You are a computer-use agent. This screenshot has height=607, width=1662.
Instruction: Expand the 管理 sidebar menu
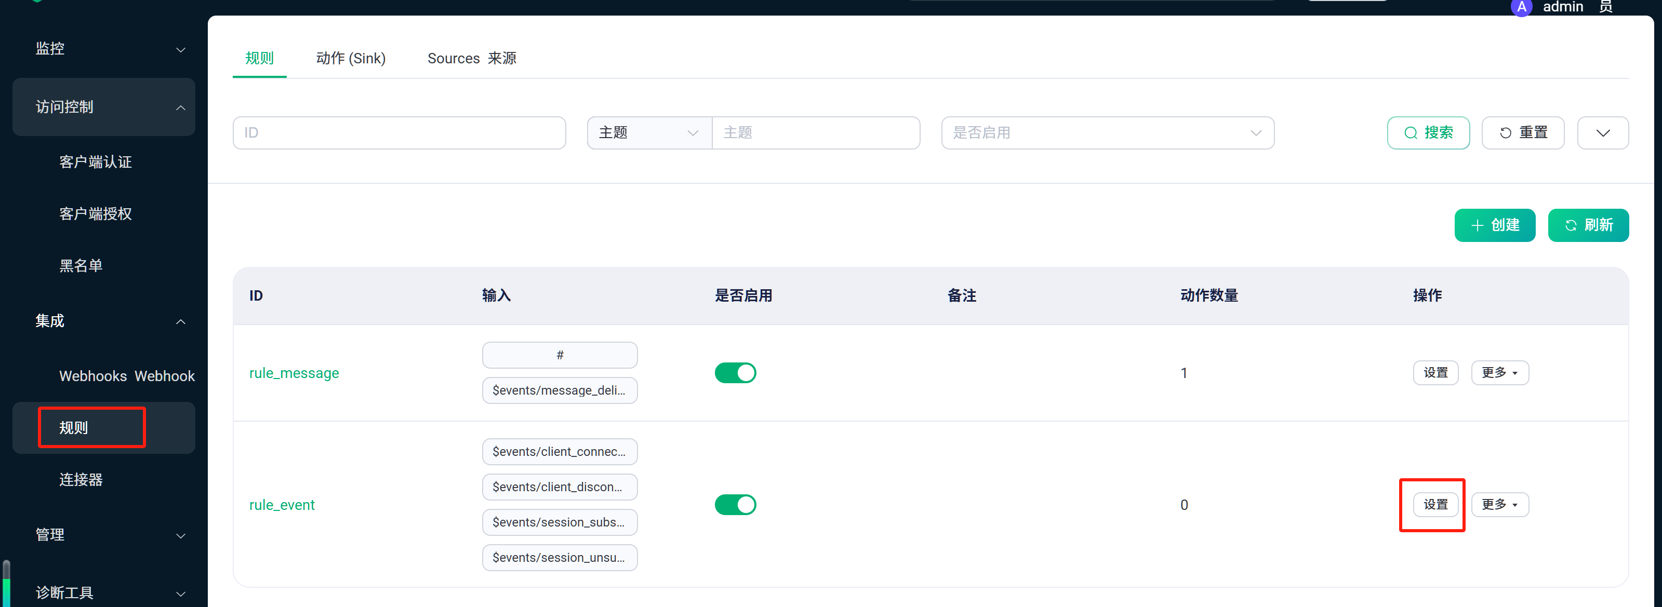[104, 535]
